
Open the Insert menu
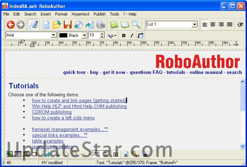pyautogui.click(x=45, y=14)
